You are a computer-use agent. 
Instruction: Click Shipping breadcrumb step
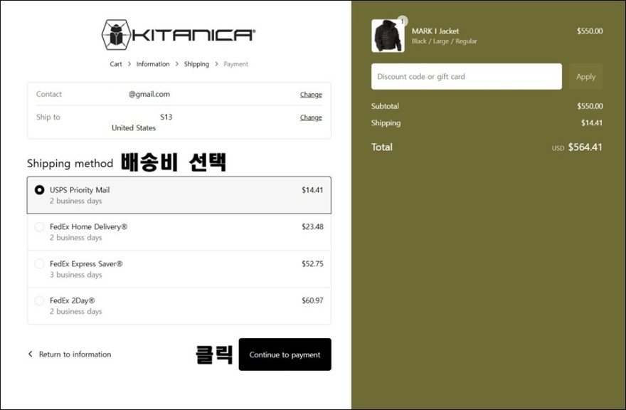[196, 64]
